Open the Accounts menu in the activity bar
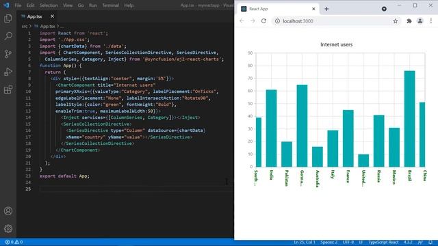438x246 pixels. 8,211
